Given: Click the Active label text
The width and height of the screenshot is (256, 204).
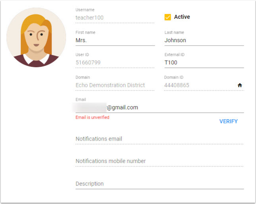Looking at the screenshot, I should point(182,17).
